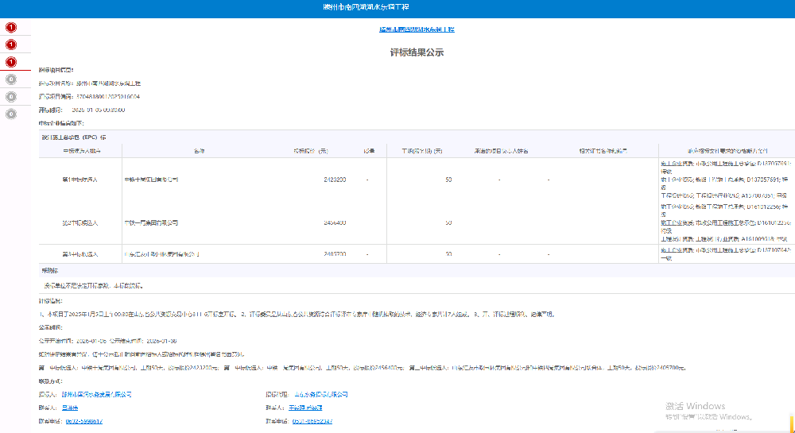Click the first red badge in the sidebar

11,27
